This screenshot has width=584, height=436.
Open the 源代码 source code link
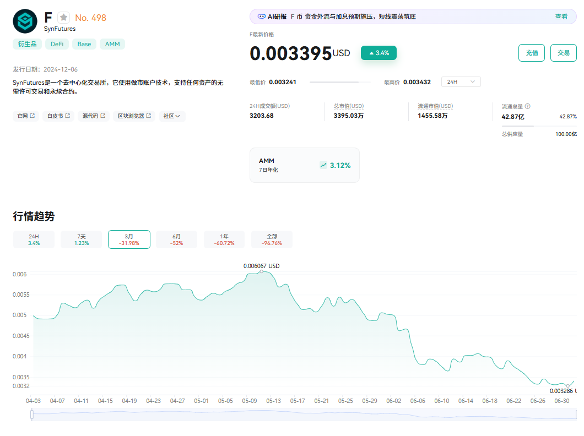click(94, 116)
